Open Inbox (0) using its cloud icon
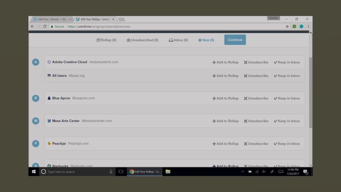The width and height of the screenshot is (341, 192). [x=171, y=40]
